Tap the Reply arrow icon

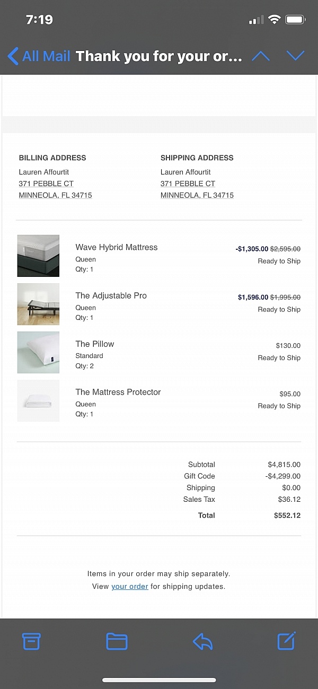202,641
